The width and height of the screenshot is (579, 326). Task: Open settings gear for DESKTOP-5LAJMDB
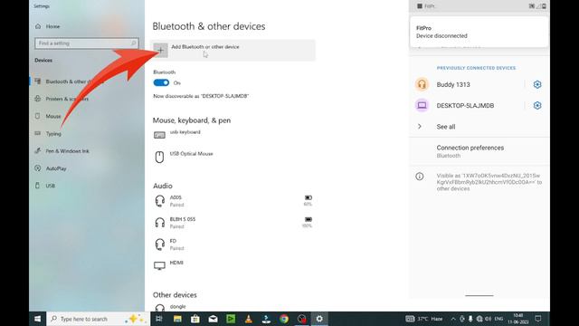[x=537, y=106]
